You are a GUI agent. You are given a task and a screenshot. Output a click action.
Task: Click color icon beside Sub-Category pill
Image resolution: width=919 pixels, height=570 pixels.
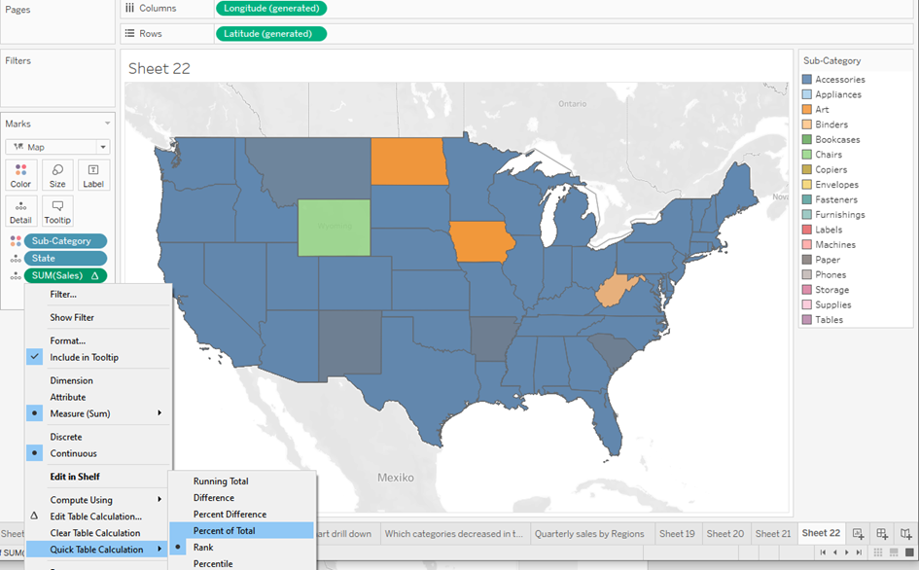(x=16, y=241)
